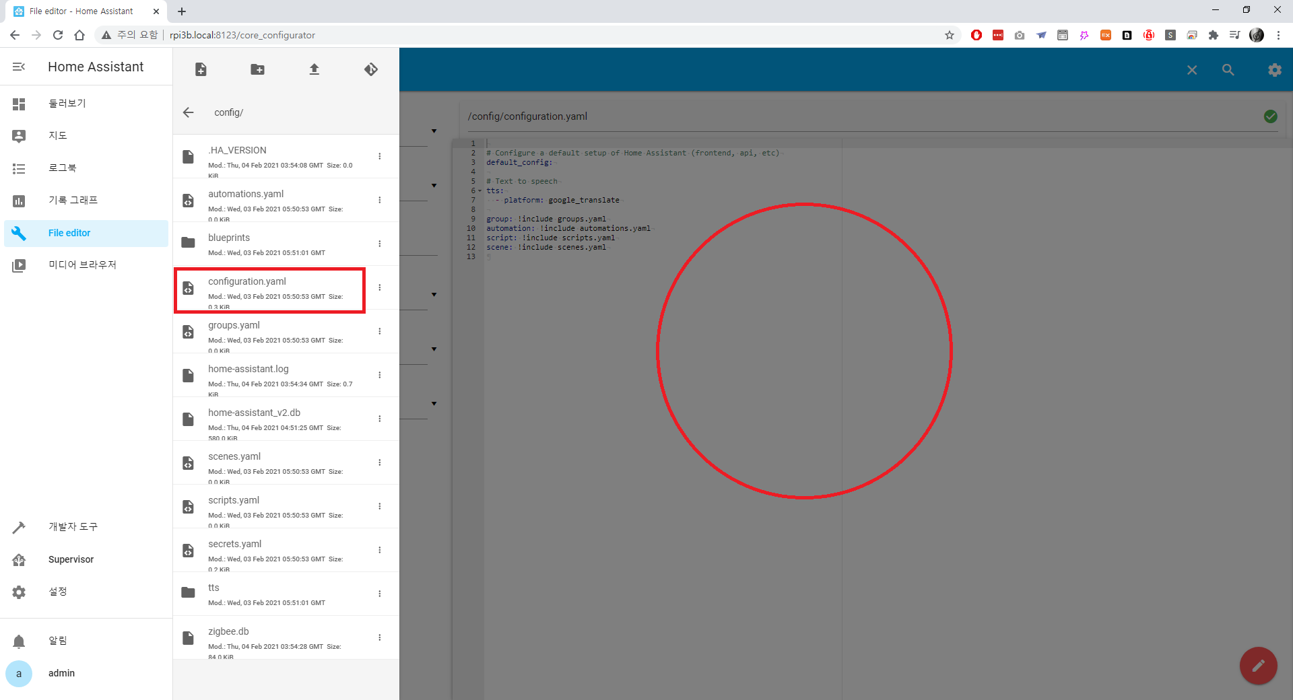
Task: Collapse the Home Assistant sidebar
Action: point(19,67)
